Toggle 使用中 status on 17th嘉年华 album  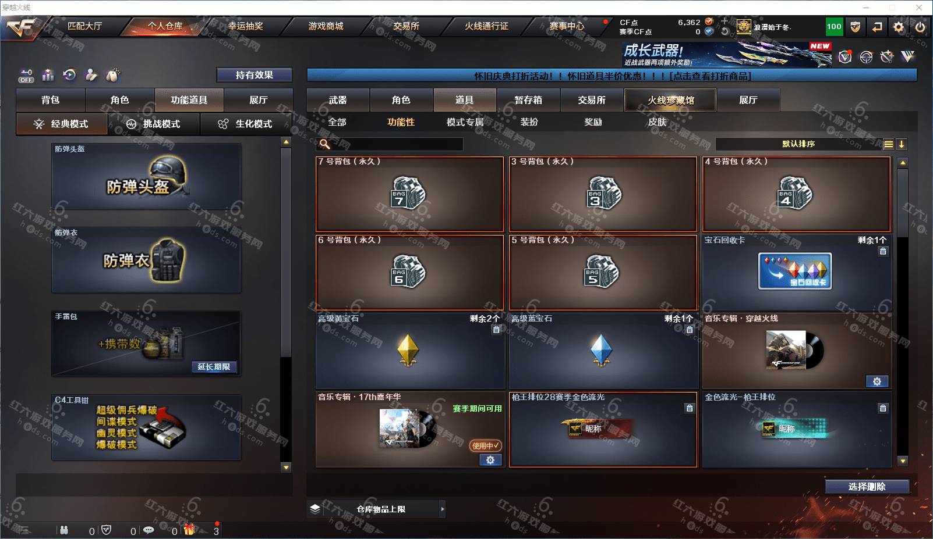[x=486, y=445]
